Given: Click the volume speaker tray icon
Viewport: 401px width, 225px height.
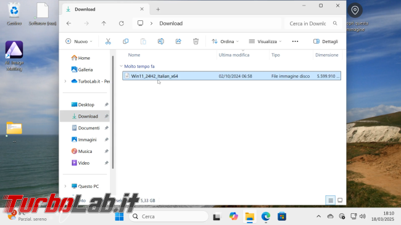Looking at the screenshot, I should click(x=362, y=216).
